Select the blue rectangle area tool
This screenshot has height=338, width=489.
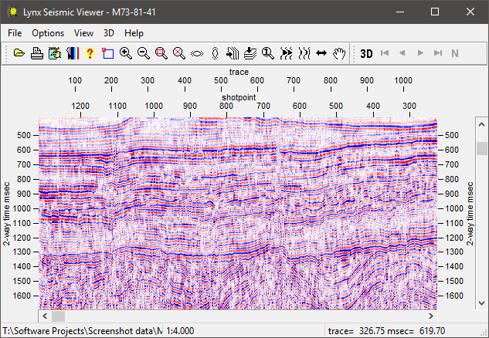(x=108, y=53)
